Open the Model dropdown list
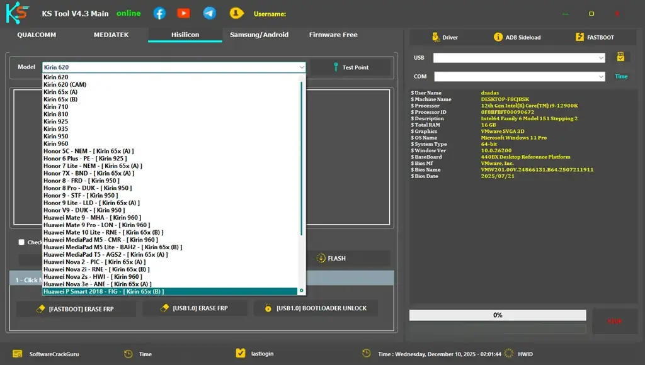This screenshot has height=365, width=645. click(301, 67)
